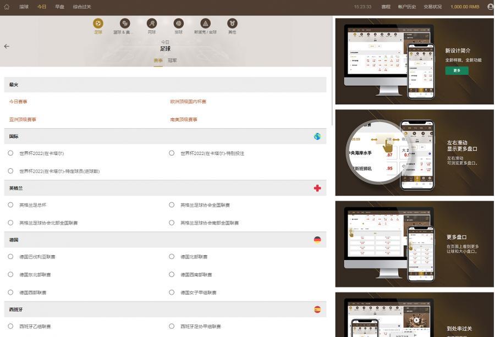Screen dimensions: 495x337
Task: Switch to the 网球 tennis sport icon
Action: (x=151, y=24)
